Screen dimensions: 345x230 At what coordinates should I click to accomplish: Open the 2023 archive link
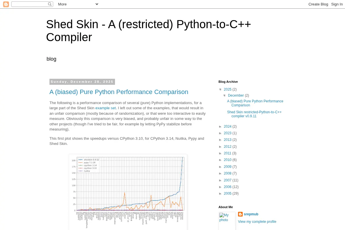coord(228,133)
